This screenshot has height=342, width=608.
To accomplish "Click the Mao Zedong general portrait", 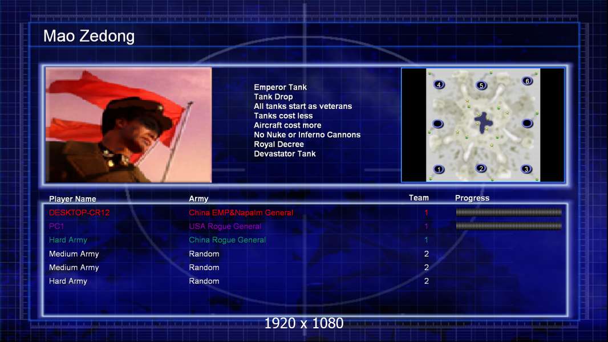I will [129, 125].
